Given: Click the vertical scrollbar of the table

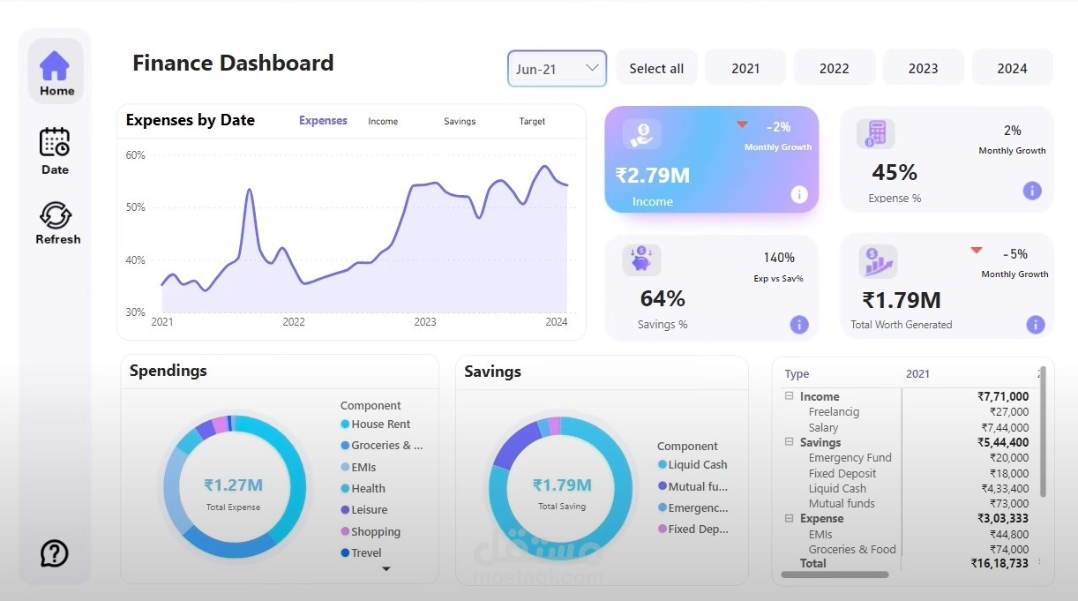Looking at the screenshot, I should 1043,432.
